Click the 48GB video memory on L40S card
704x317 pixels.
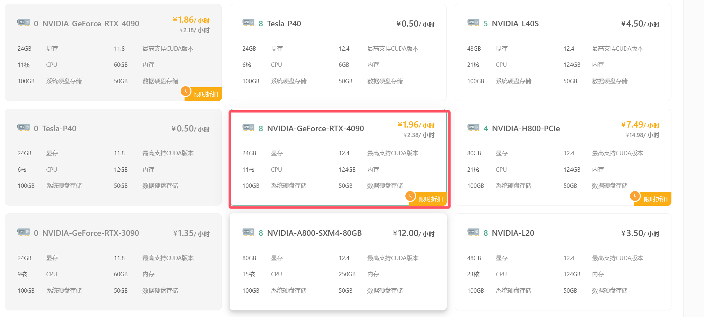tap(474, 49)
